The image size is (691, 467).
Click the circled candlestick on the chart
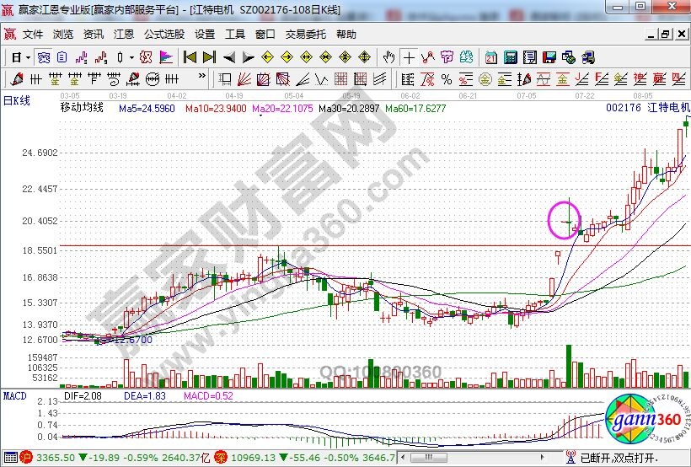(569, 221)
